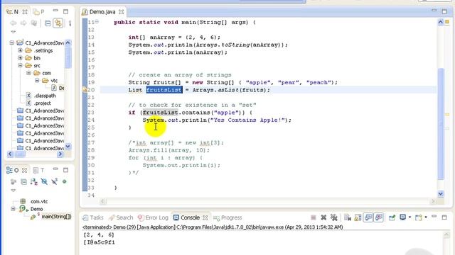455x255 pixels.
Task: Toggle alphabetical Sort in Outline toolbar
Action: coord(34,181)
